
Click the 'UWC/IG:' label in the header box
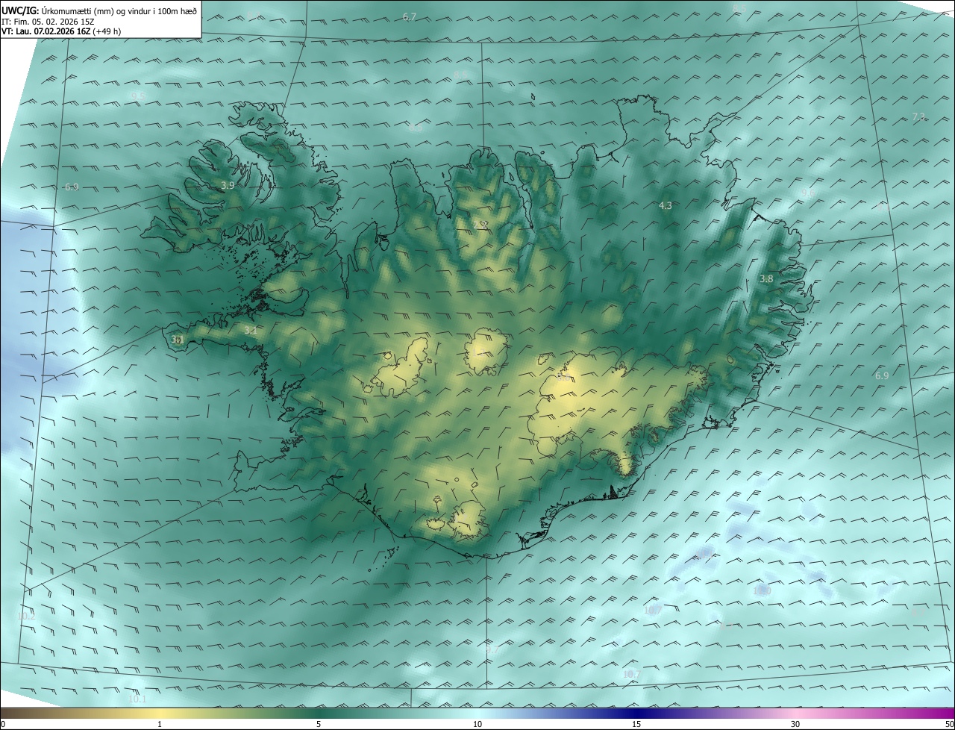pos(20,11)
